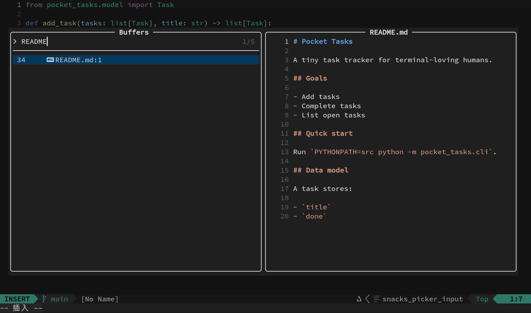Image resolution: width=531 pixels, height=313 pixels.
Task: Click the filetype lines icon before snacks_picker_input
Action: click(x=376, y=299)
